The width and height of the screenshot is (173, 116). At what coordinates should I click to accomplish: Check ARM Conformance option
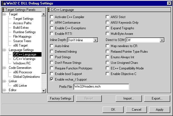click(52, 23)
